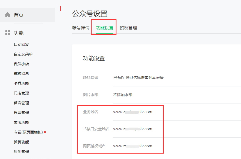Switch to the 帐号详情 tab
Screen dimensions: 241x159
(81, 28)
